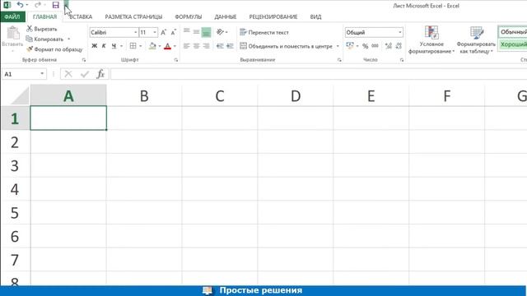527x296 pixels.
Task: Open the ФАЙЛ tab
Action: [12, 16]
